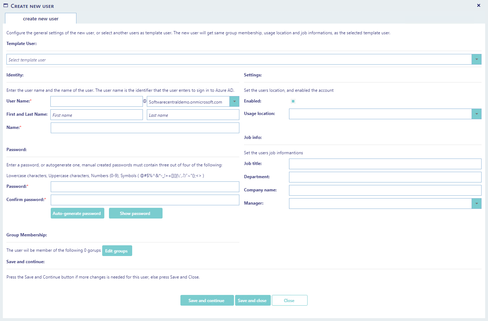The image size is (488, 321).
Task: Click the Create New User title text
Action: 33,6
